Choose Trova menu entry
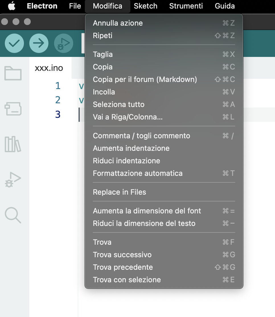Viewport: 275px width, 317px height. [x=164, y=242]
